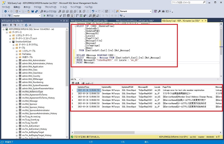224x144 pixels.
Task: Collapse the SELECT TOP (1000) statement outline
Action: [75, 26]
